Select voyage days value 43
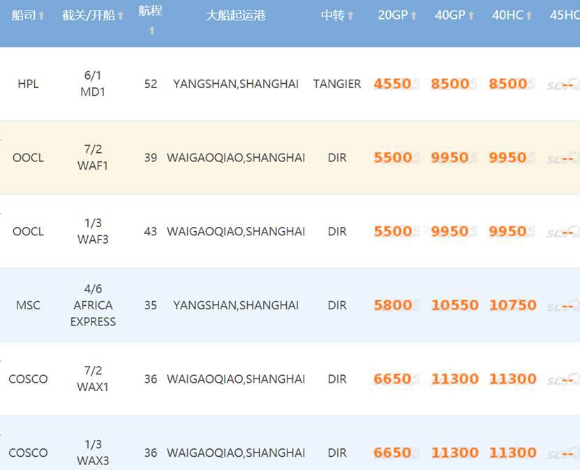 [x=151, y=231]
